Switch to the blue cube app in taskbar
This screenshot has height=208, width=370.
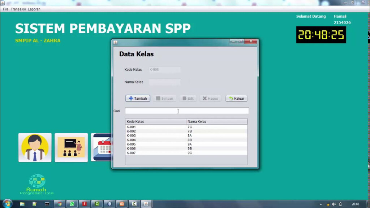click(109, 204)
